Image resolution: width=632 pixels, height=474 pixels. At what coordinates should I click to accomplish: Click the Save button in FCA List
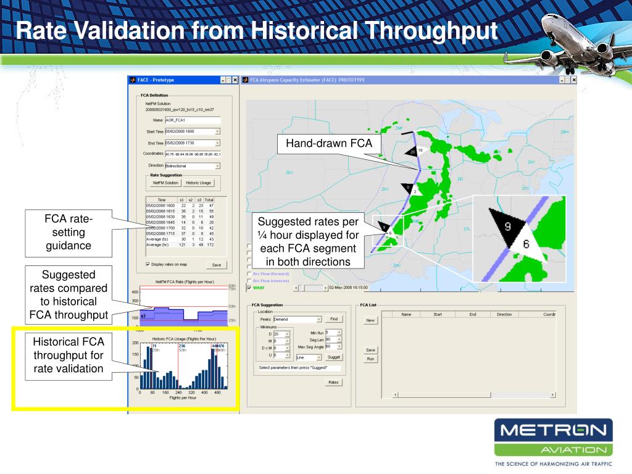point(370,351)
